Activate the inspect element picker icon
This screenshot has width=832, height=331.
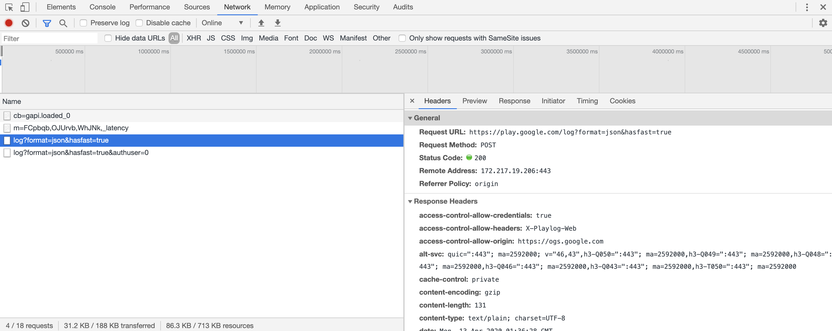click(9, 7)
